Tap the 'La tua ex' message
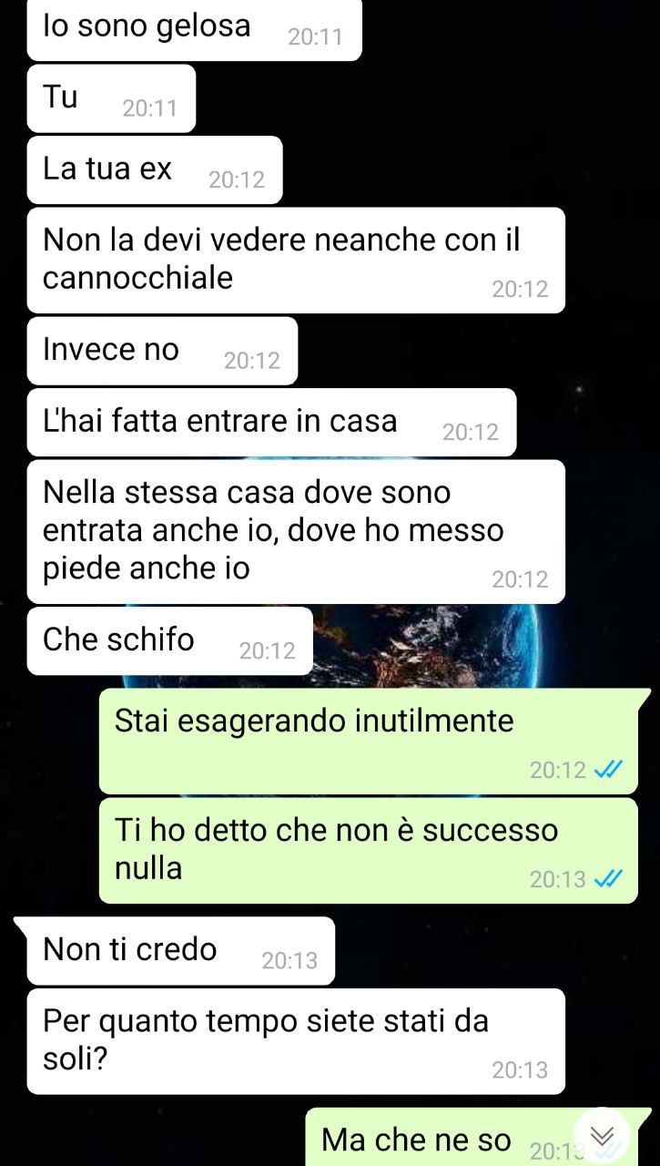 click(155, 170)
